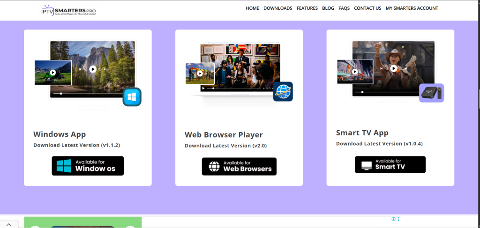The height and width of the screenshot is (228, 480).
Task: Click the TV box device badge icon
Action: click(431, 93)
